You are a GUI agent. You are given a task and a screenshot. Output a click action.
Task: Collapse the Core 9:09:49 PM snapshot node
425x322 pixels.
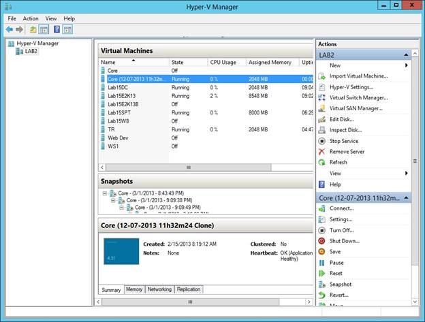[121, 208]
